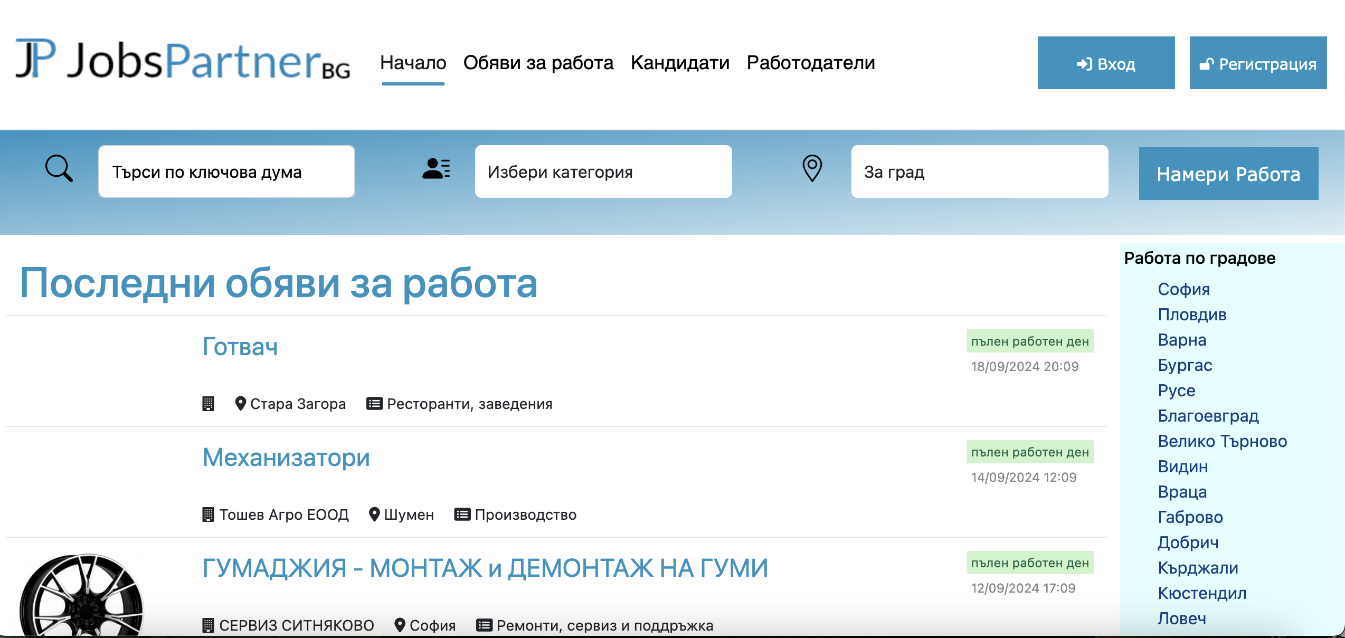Click the Тошев Агро ЕООД company name

[x=284, y=515]
